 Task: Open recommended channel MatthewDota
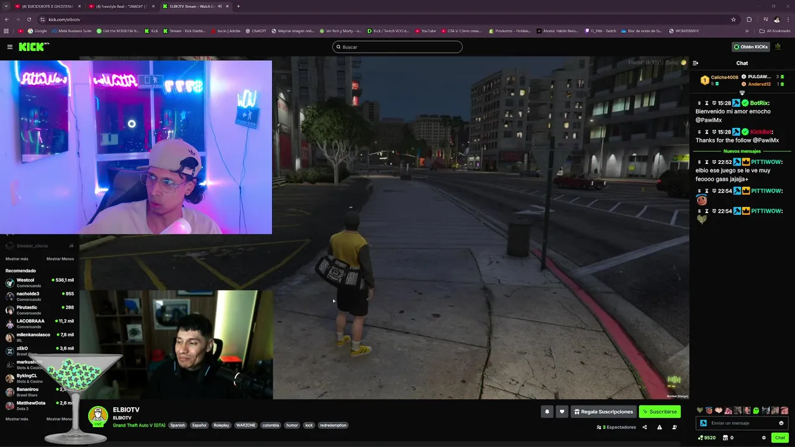(39, 405)
